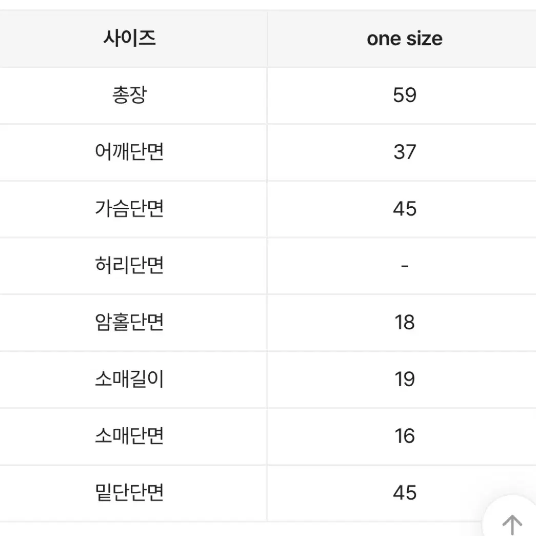Image resolution: width=536 pixels, height=536 pixels.
Task: Click the scroll-to-top arrow button
Action: pyautogui.click(x=512, y=524)
